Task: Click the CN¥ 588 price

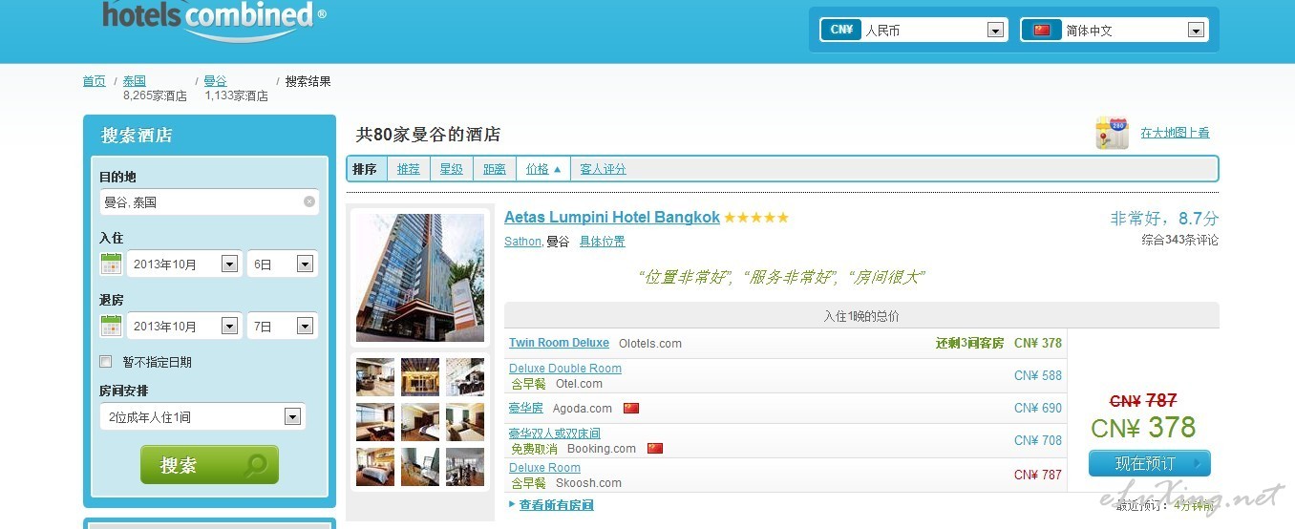Action: pyautogui.click(x=1038, y=375)
